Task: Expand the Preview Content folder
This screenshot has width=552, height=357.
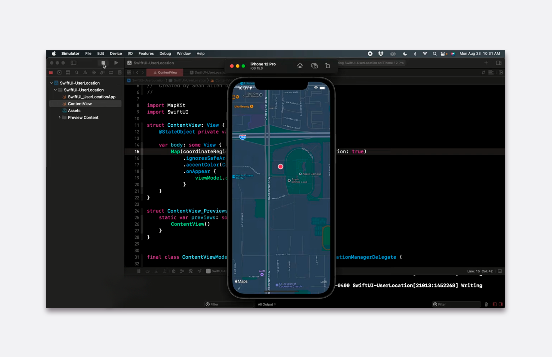Action: (x=60, y=117)
